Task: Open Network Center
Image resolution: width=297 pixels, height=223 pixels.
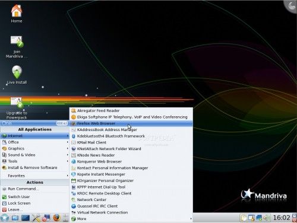Action: coord(131,200)
